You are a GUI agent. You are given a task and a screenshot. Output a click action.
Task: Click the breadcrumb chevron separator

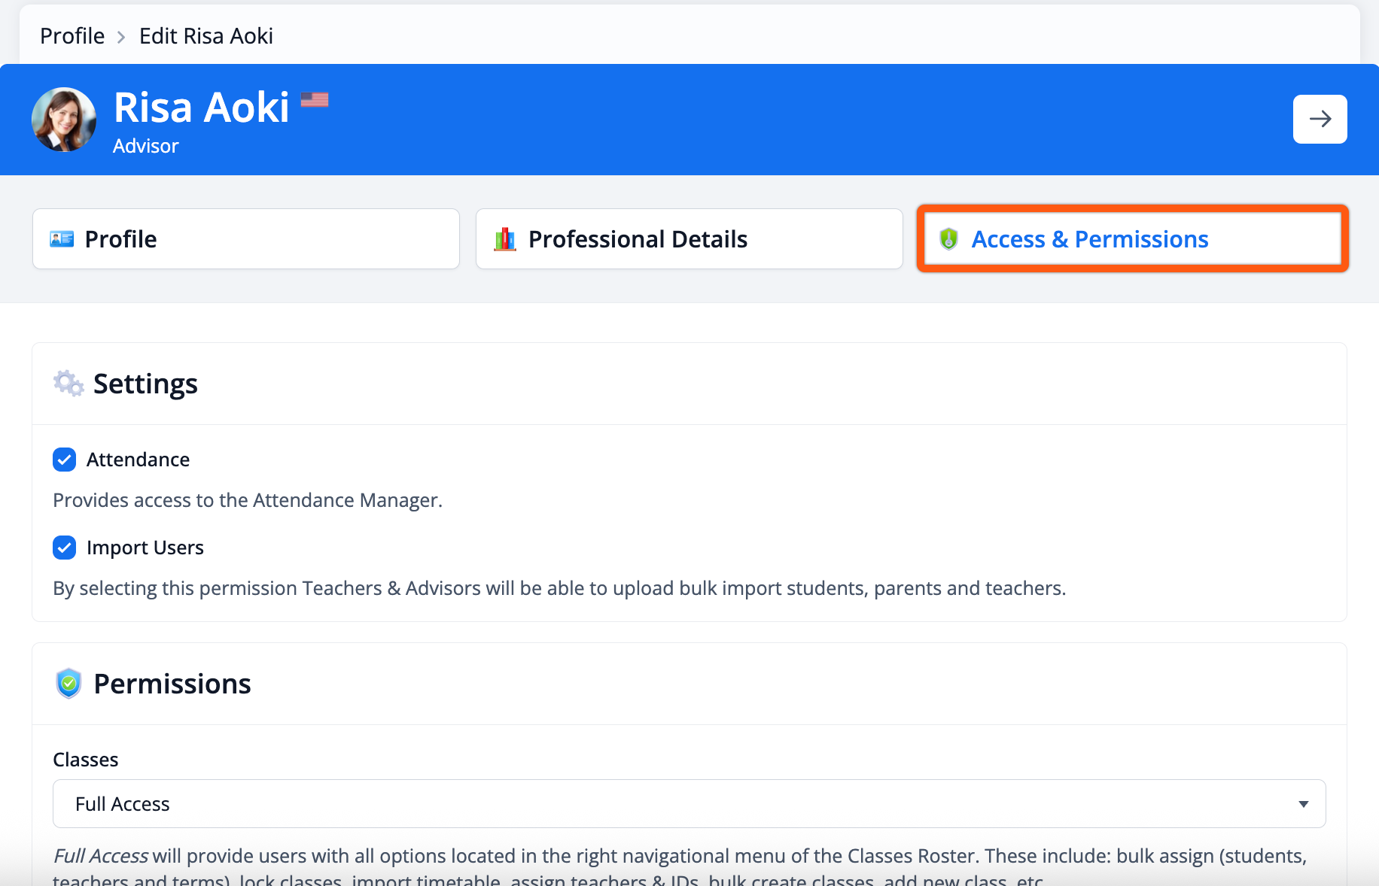(x=121, y=36)
